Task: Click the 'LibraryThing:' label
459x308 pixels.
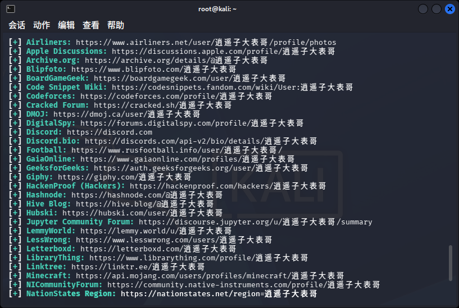Action: pyautogui.click(x=55, y=258)
